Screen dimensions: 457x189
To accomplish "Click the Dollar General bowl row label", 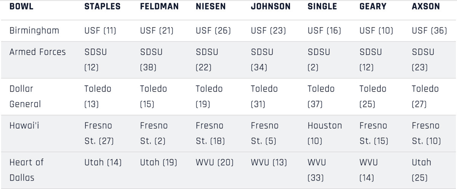I will click(x=25, y=96).
